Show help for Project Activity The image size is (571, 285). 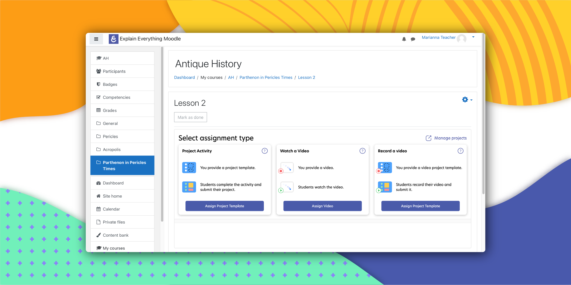[x=264, y=151]
